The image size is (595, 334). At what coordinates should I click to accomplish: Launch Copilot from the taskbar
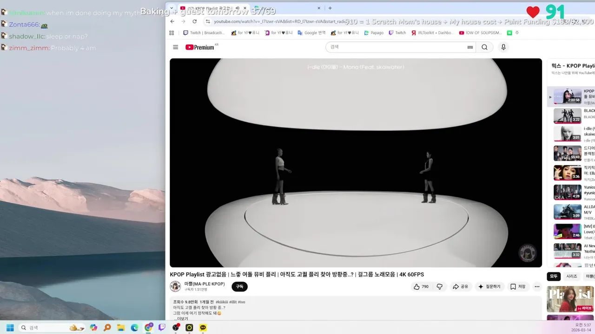(93, 328)
